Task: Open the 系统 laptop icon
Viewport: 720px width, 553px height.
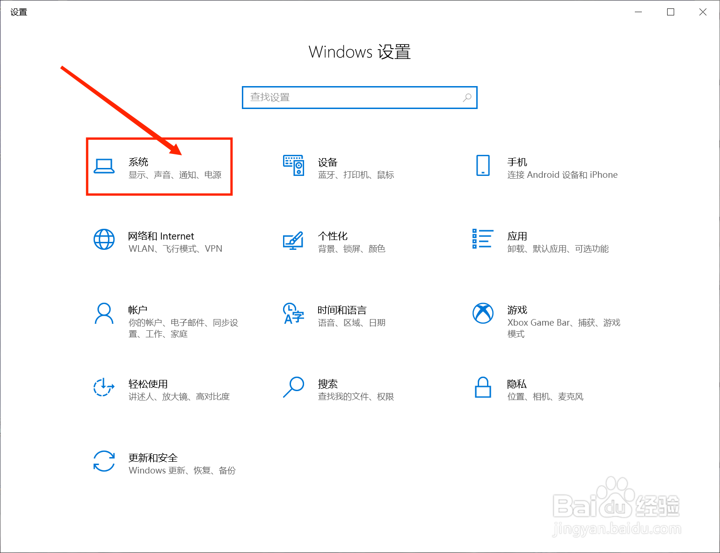Action: tap(104, 166)
